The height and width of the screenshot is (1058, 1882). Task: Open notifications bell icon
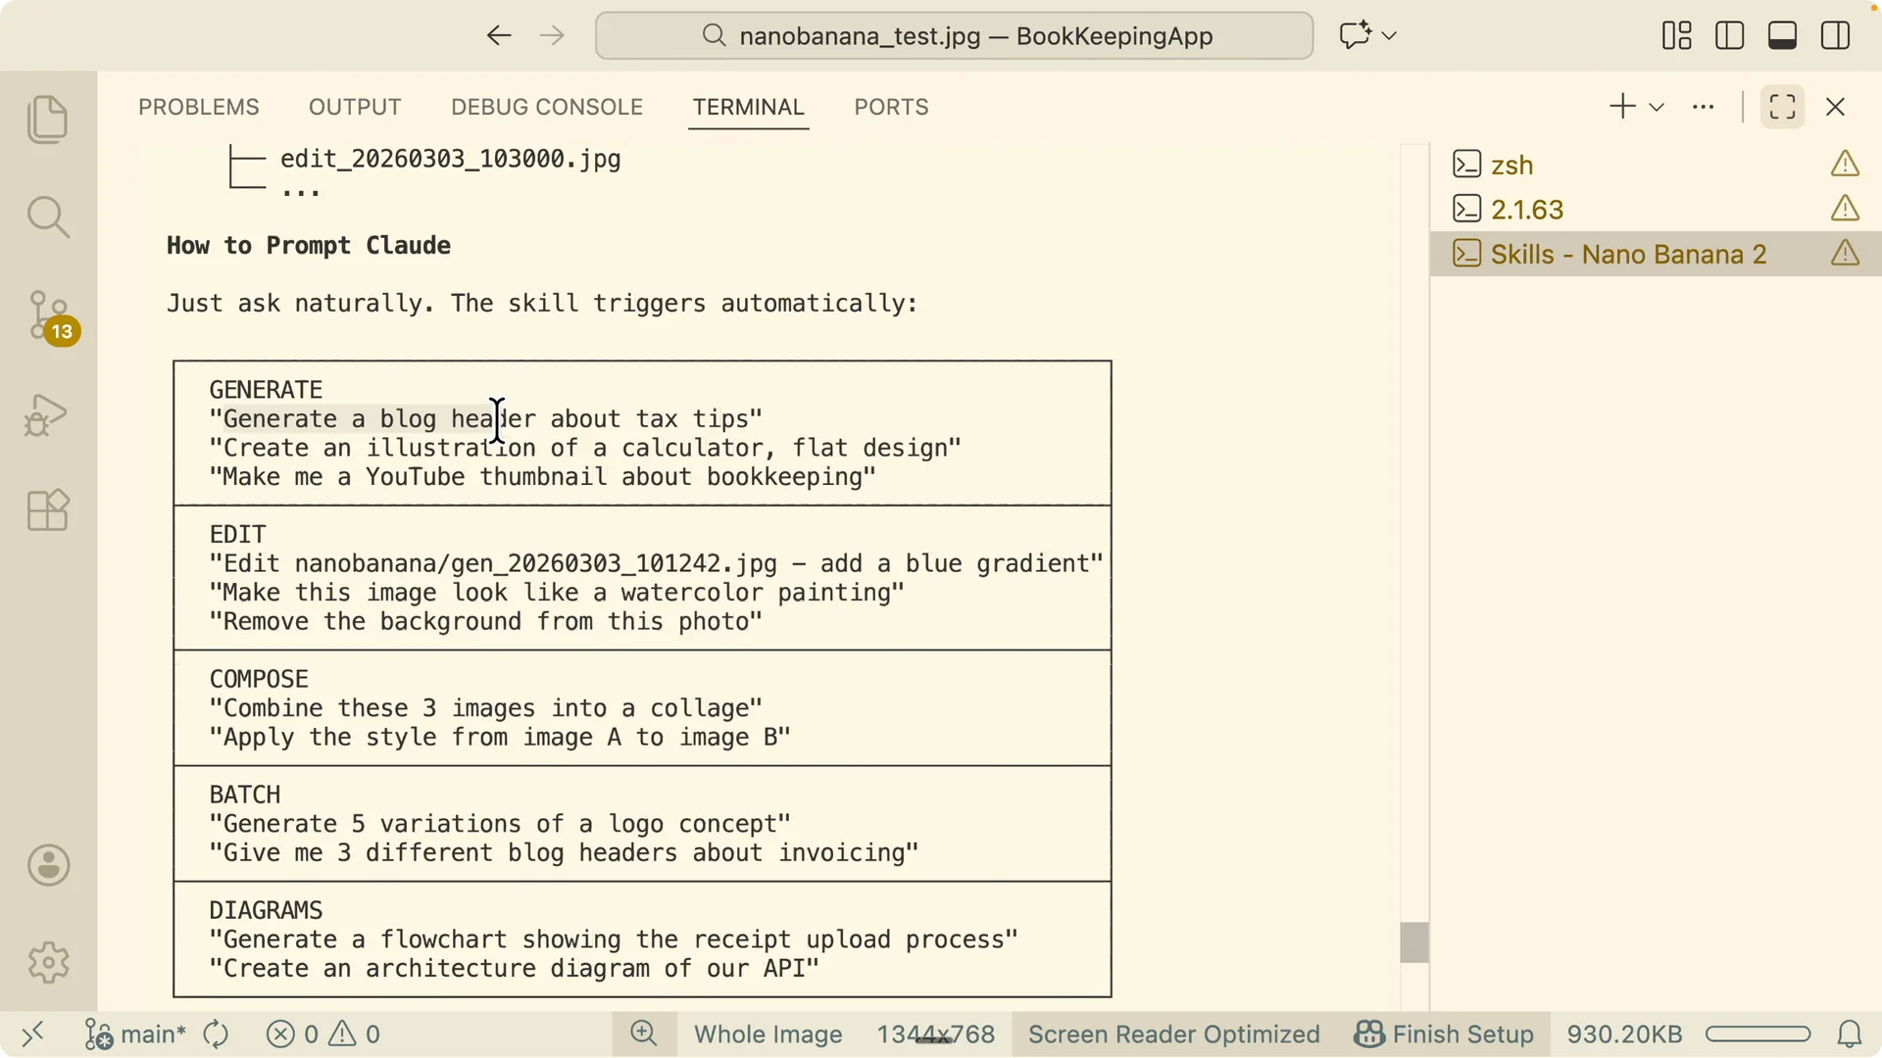point(1850,1034)
